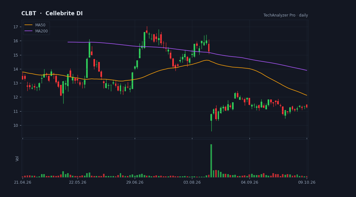This screenshot has height=197, width=356.
Task: Click the chart title "CLBT · Cellebrite DI"
Action: point(52,13)
